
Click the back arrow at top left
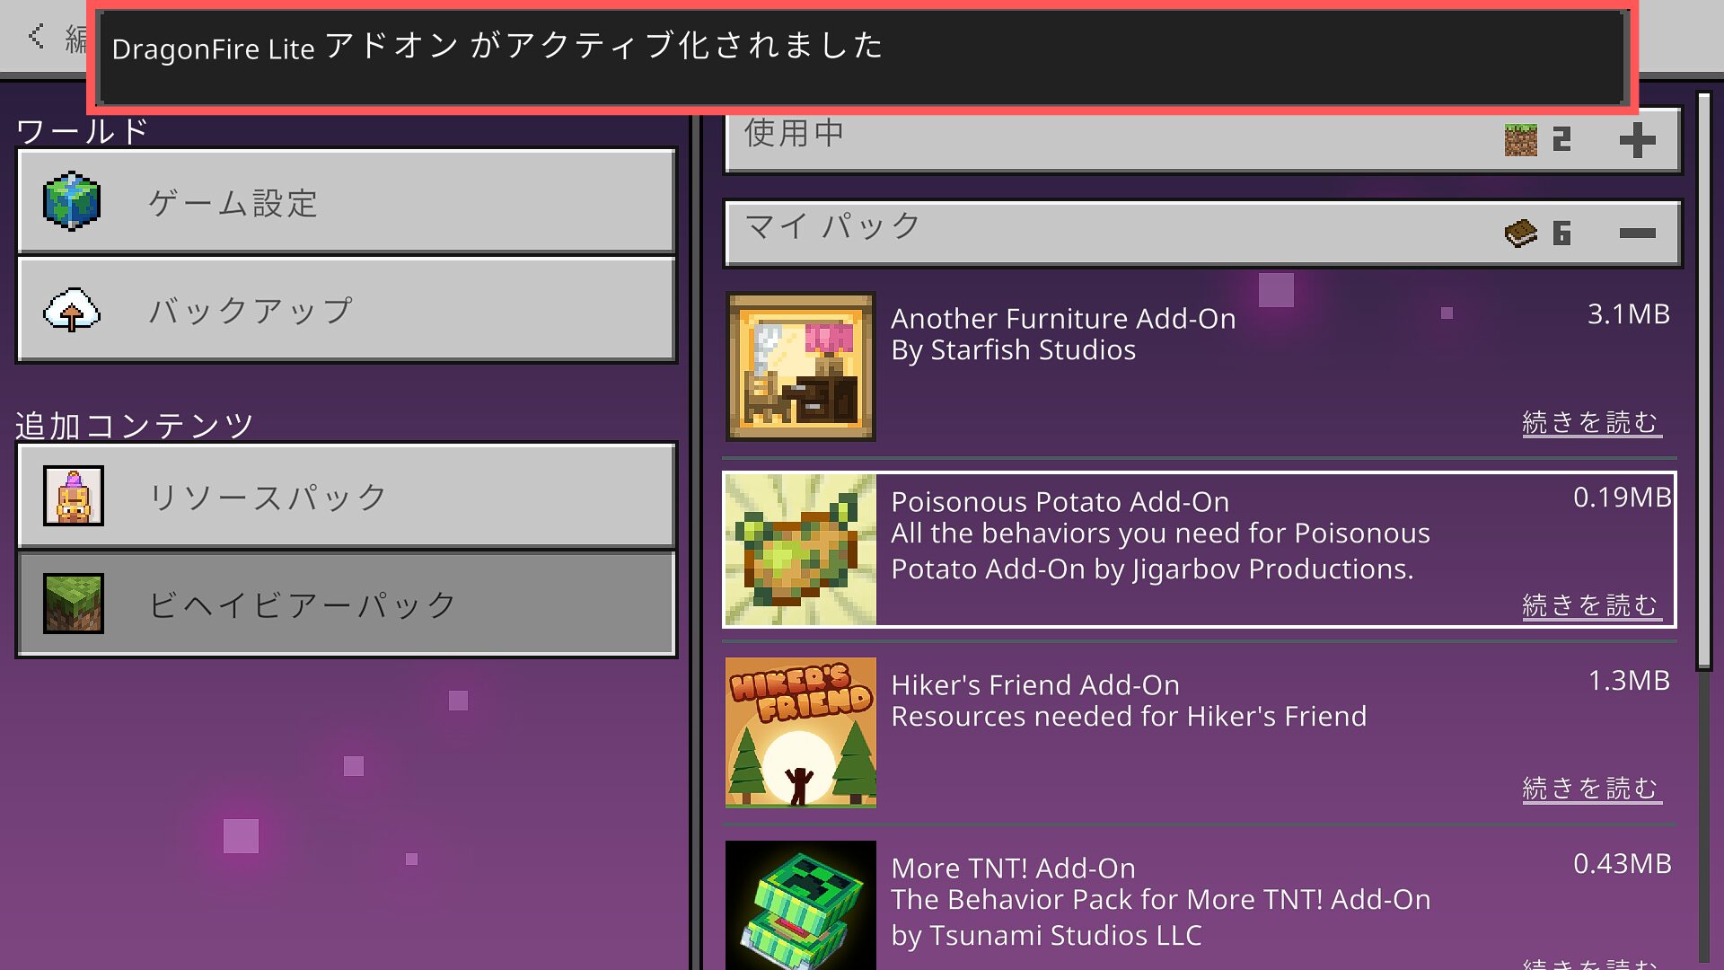point(36,36)
